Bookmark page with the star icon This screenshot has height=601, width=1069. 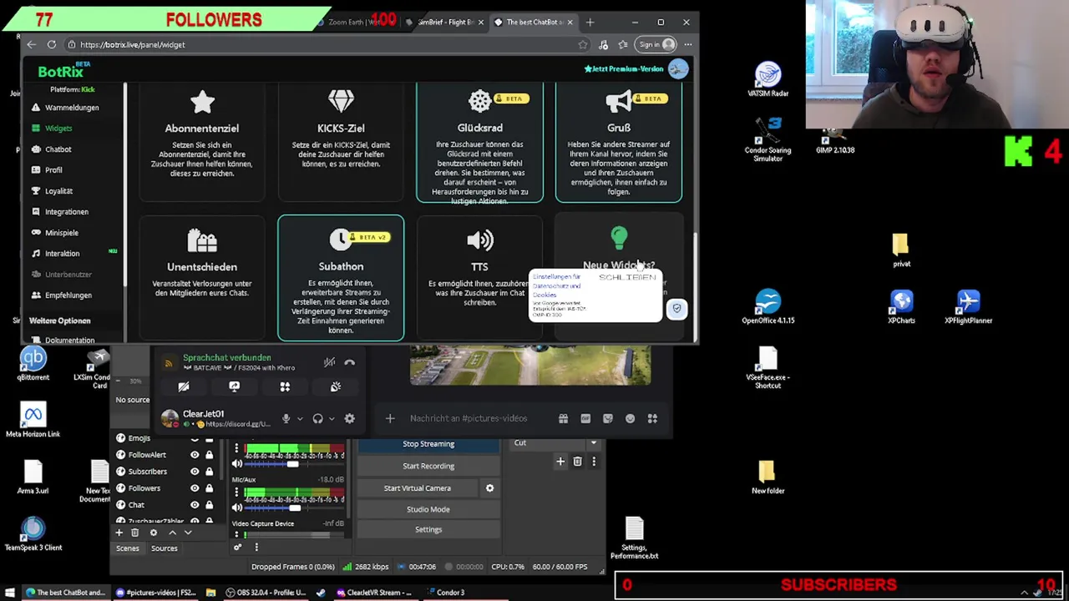coord(582,44)
